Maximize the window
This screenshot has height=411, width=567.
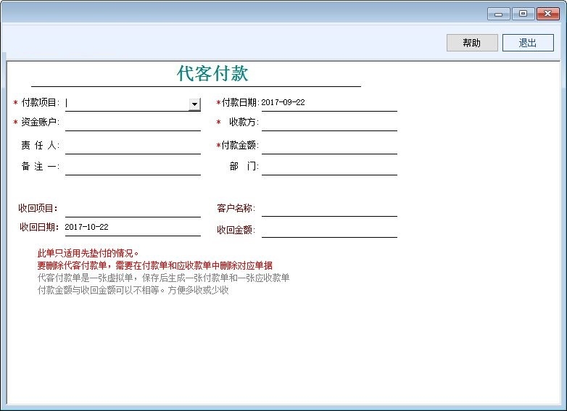tap(522, 13)
